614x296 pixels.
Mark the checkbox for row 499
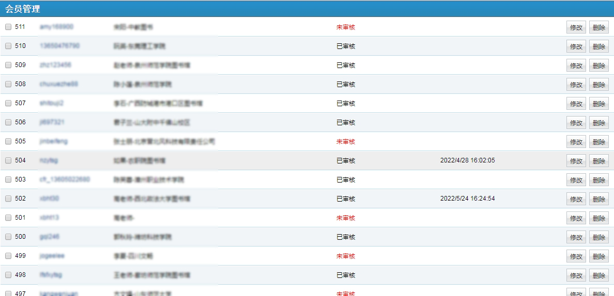pos(8,256)
